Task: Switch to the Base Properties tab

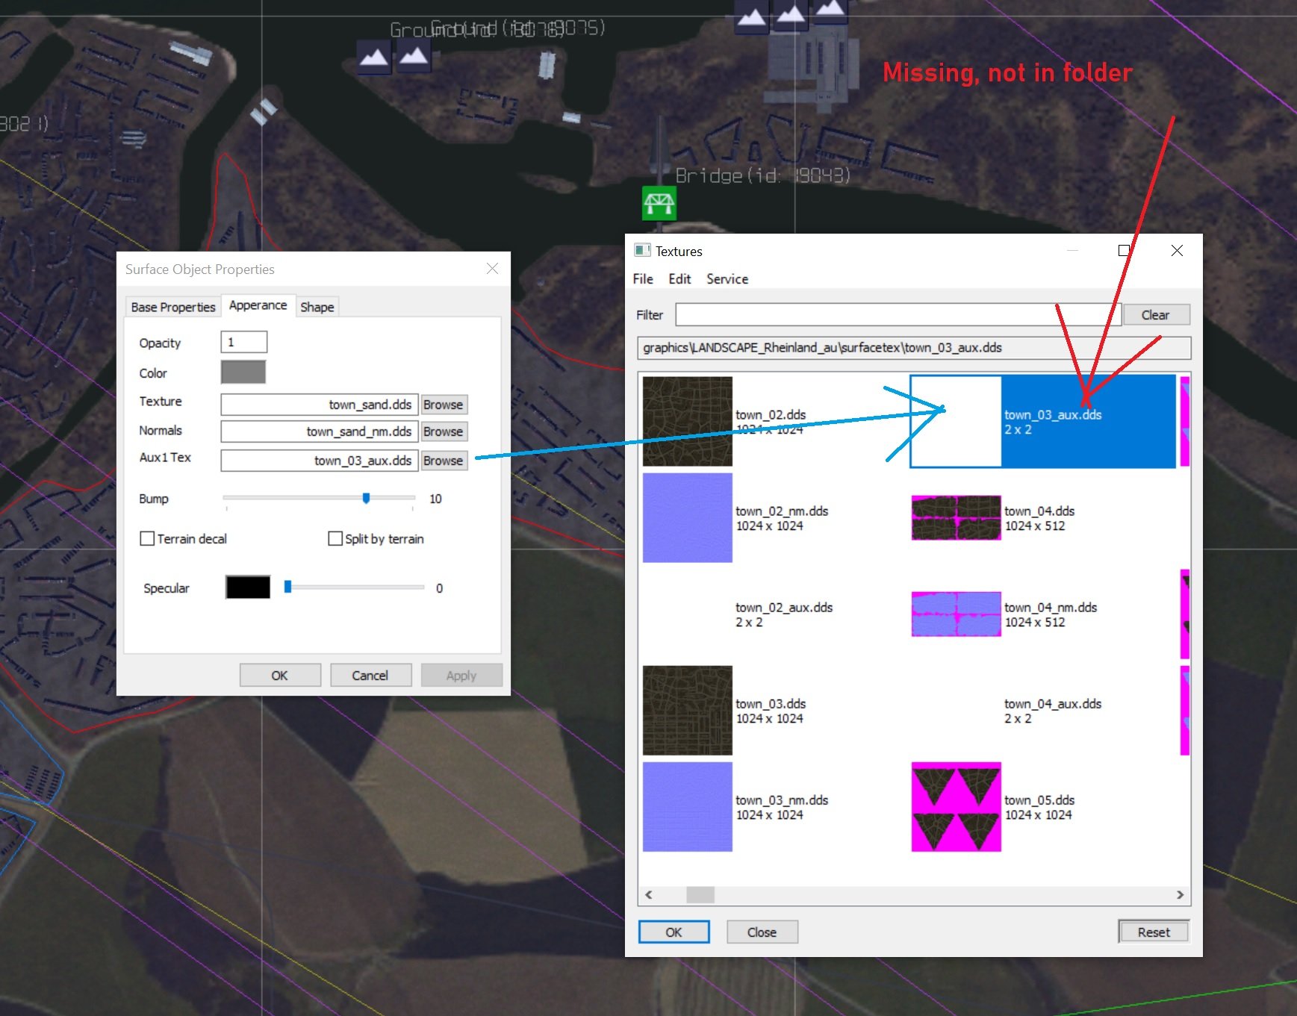Action: [173, 307]
